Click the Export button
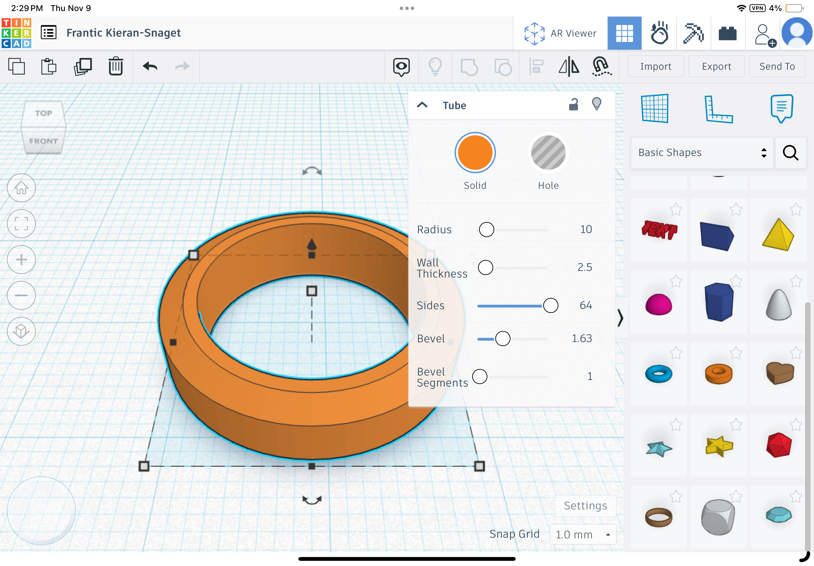Viewport: 814px width, 566px height. pos(716,66)
